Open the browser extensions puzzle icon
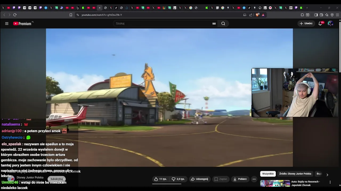Image resolution: width=341 pixels, height=191 pixels. click(x=302, y=15)
